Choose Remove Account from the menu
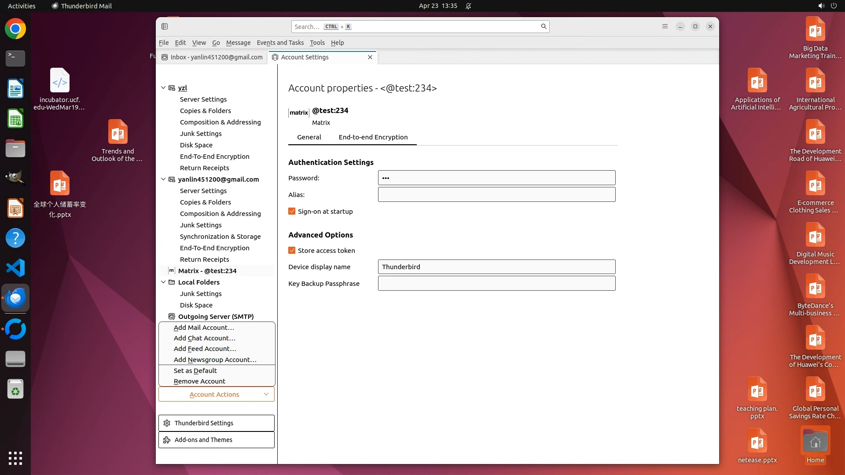This screenshot has height=475, width=845. (x=199, y=381)
